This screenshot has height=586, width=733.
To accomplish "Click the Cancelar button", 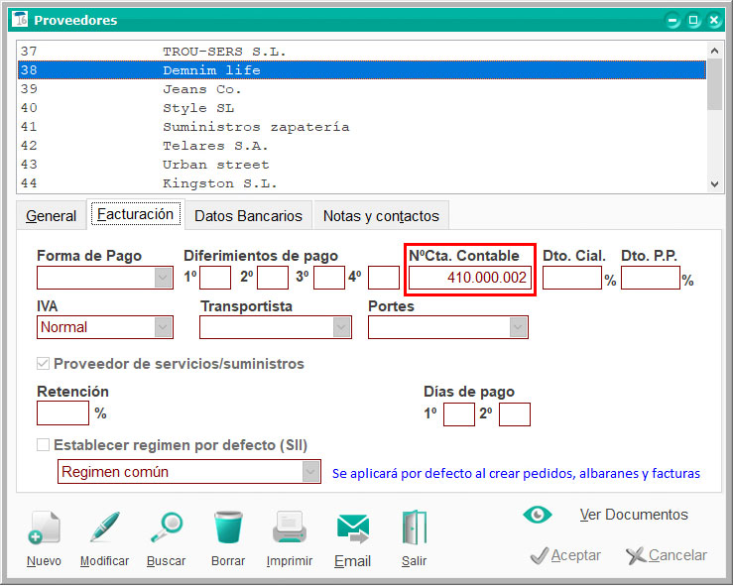I will coord(667,555).
